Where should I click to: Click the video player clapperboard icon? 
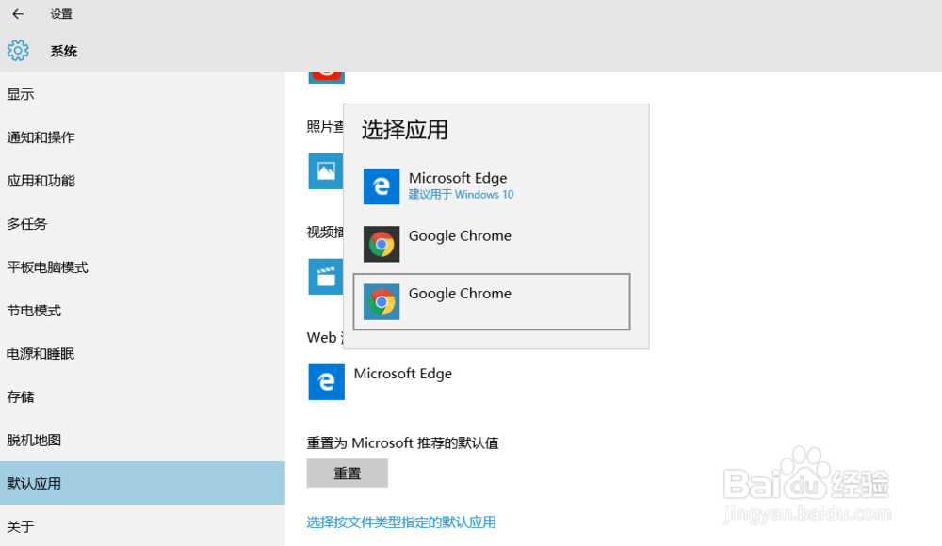tap(326, 277)
